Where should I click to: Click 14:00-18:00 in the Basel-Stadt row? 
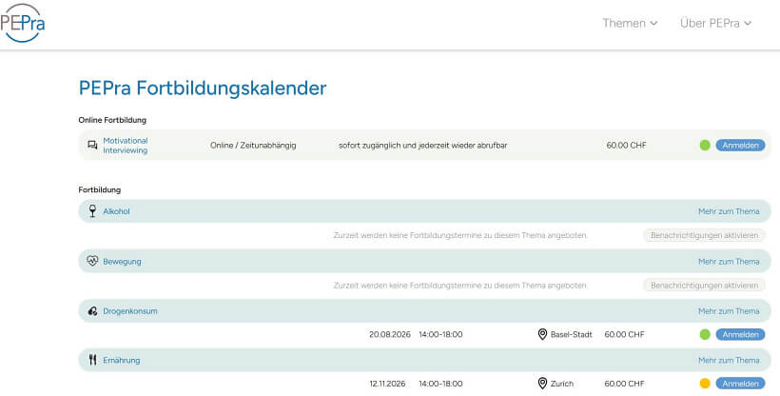pos(440,334)
